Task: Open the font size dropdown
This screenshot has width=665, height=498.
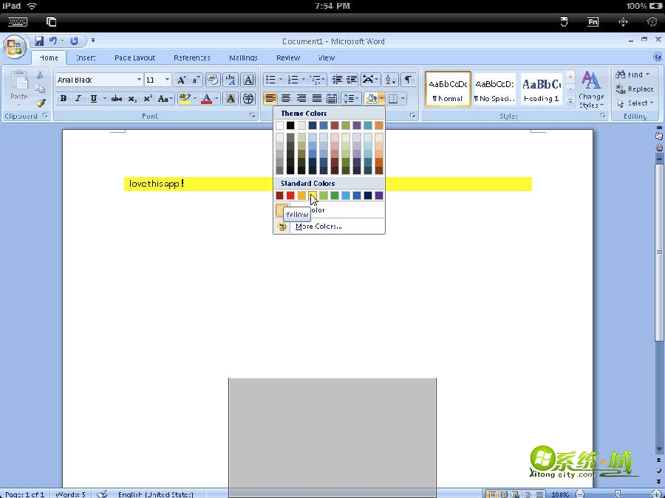Action: click(x=167, y=80)
